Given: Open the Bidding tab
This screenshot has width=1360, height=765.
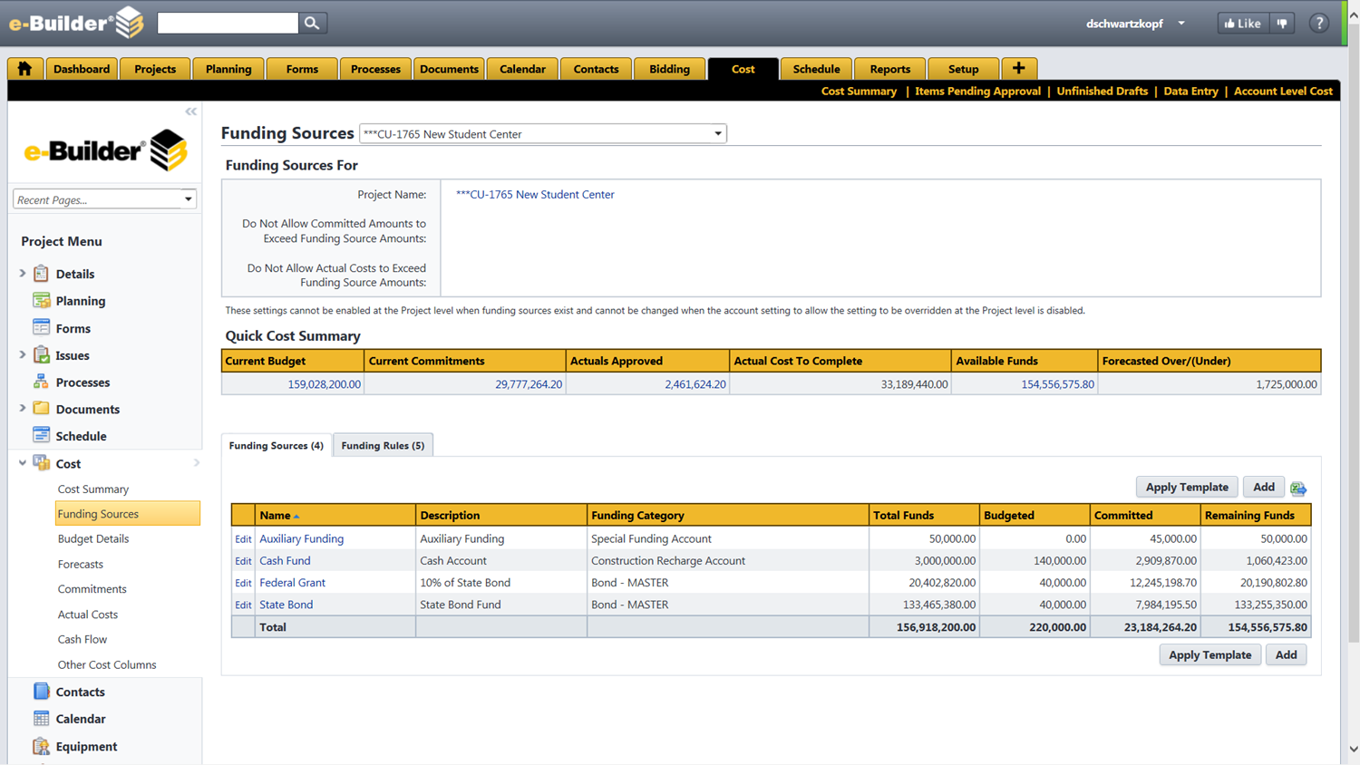Looking at the screenshot, I should pyautogui.click(x=670, y=69).
